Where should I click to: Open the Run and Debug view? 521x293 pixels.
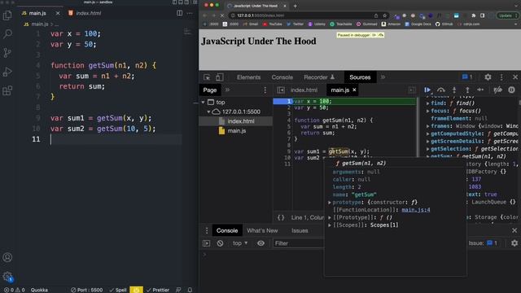tap(7, 72)
